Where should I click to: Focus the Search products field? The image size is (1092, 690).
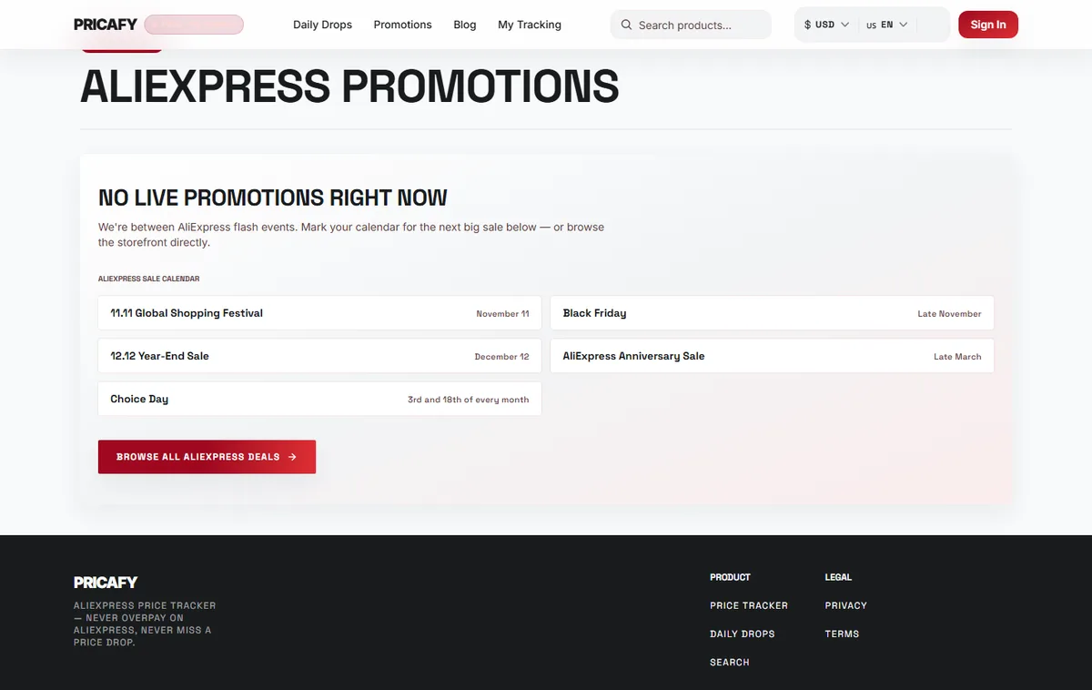coord(691,25)
